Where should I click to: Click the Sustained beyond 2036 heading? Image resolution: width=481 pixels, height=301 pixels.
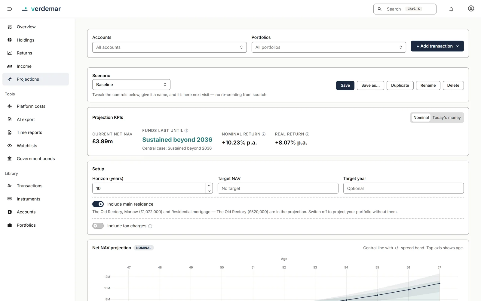click(x=177, y=140)
